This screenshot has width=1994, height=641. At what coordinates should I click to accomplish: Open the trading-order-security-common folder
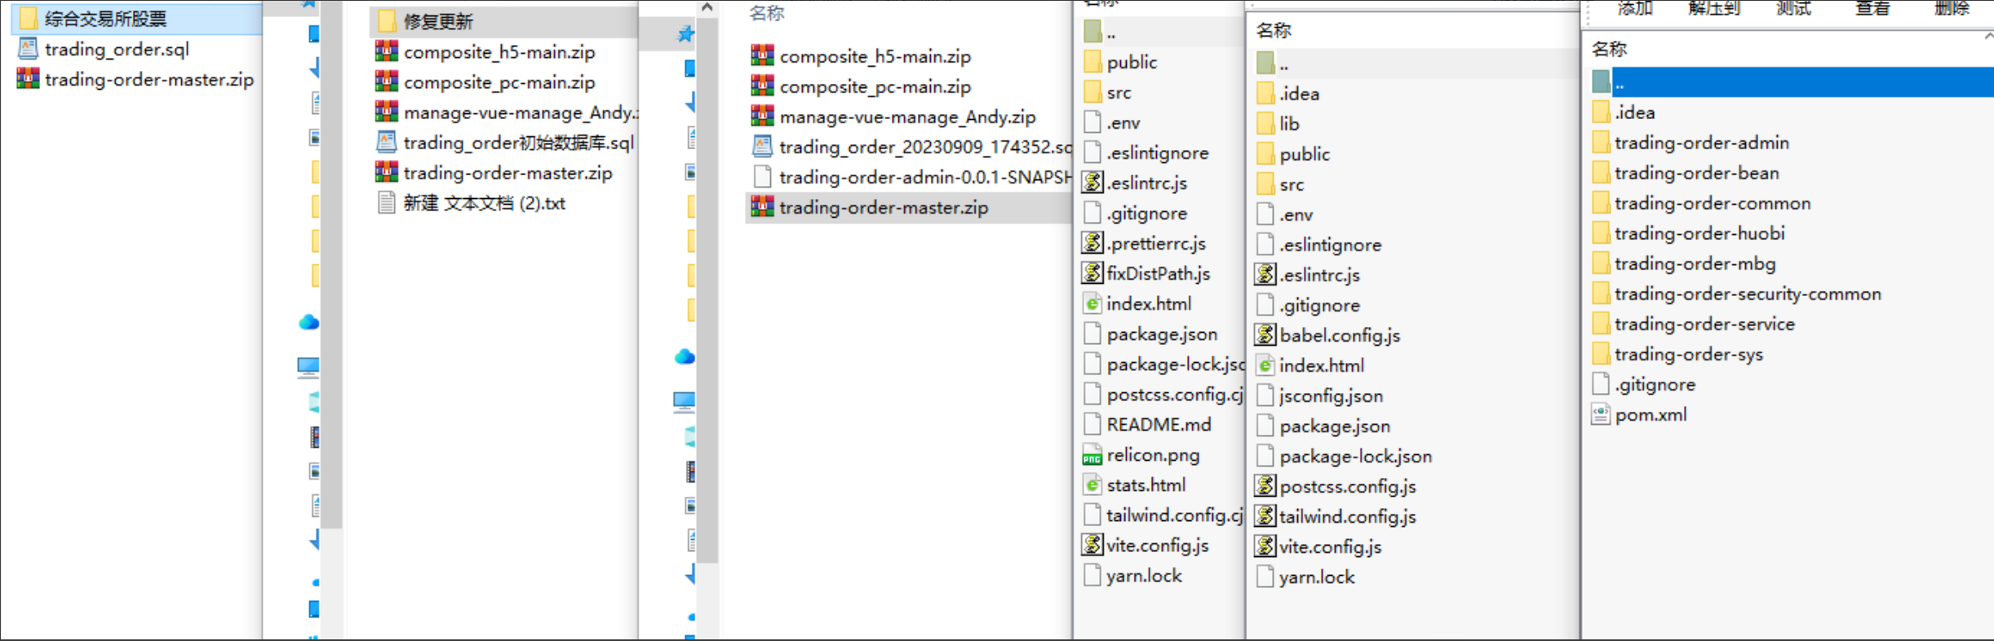(x=1747, y=294)
